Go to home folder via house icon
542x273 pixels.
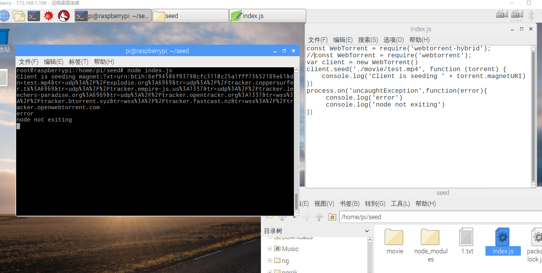click(332, 217)
